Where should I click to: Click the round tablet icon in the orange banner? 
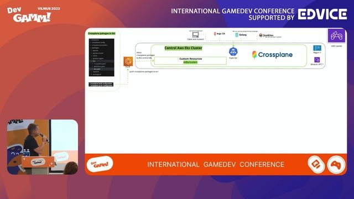[x=316, y=165]
